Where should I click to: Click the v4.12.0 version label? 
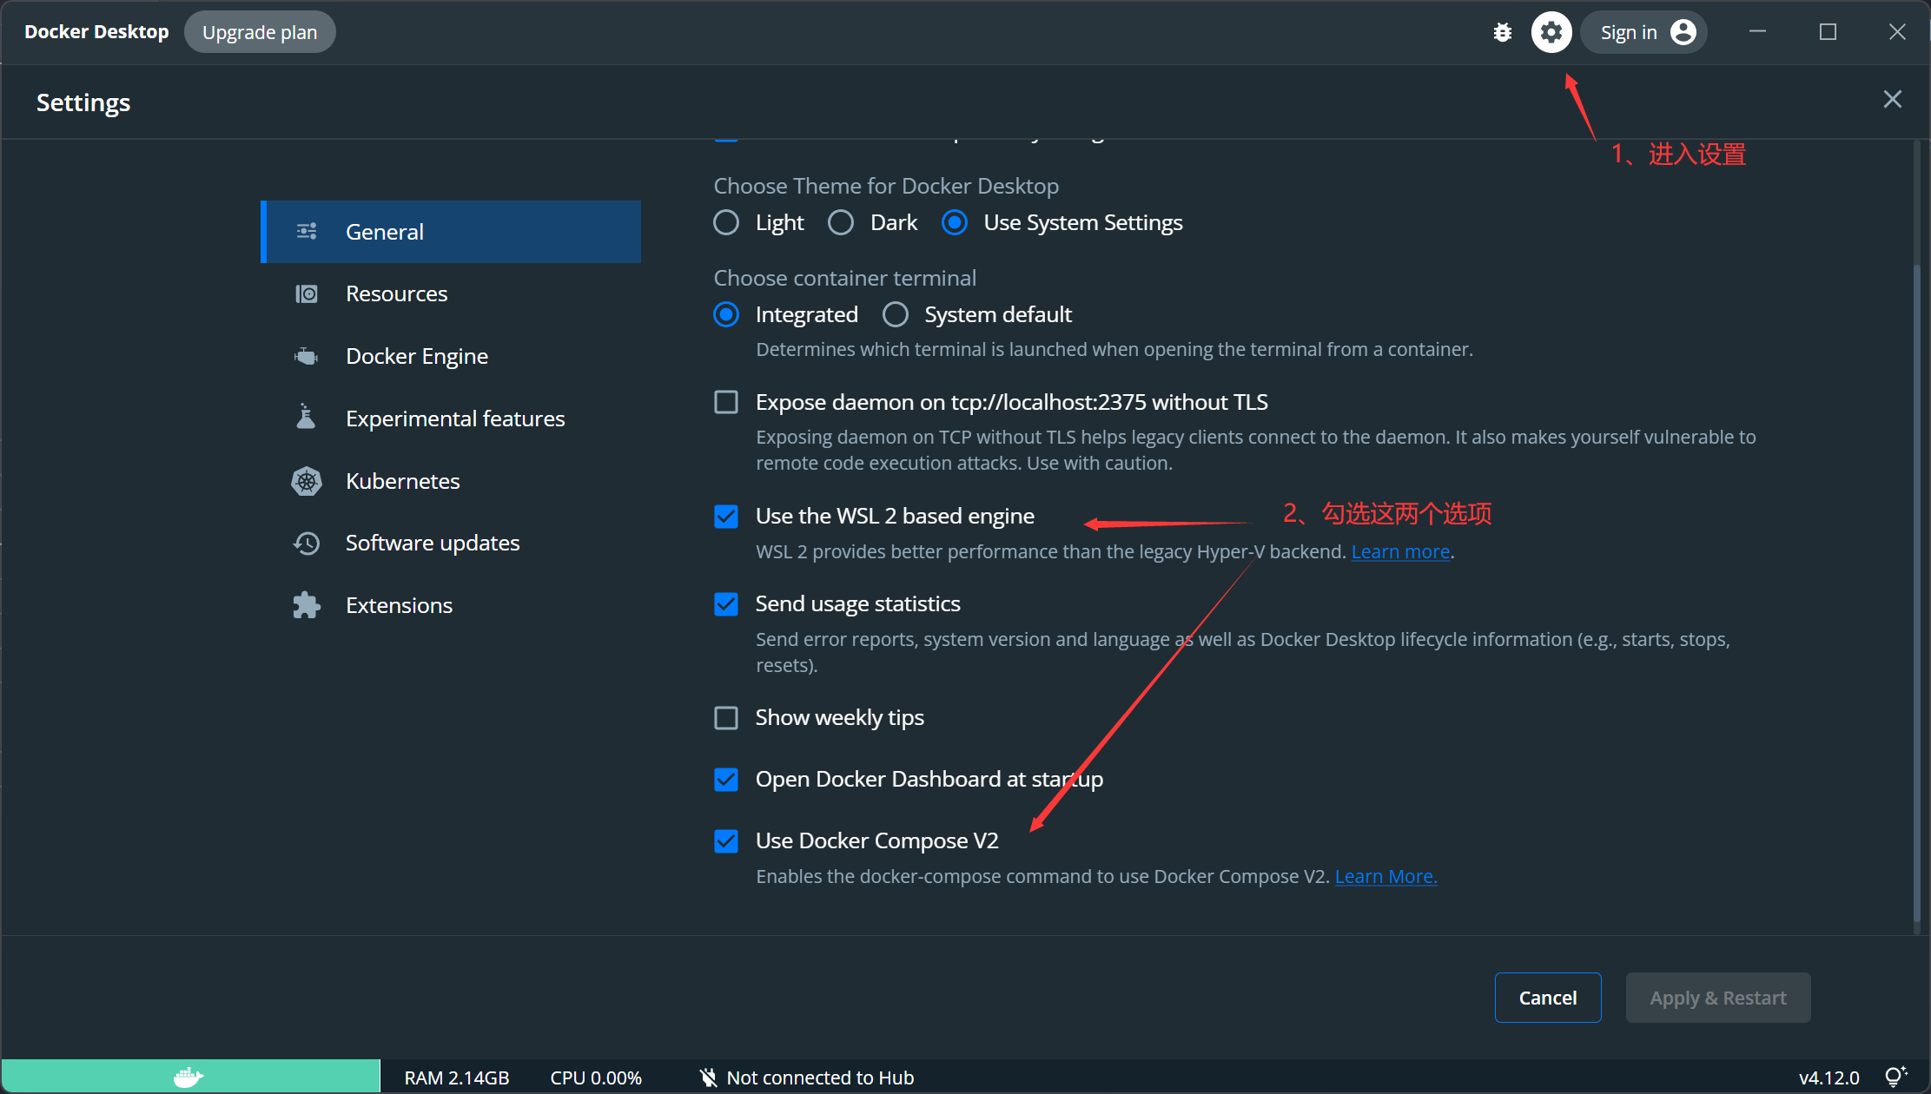(1828, 1078)
